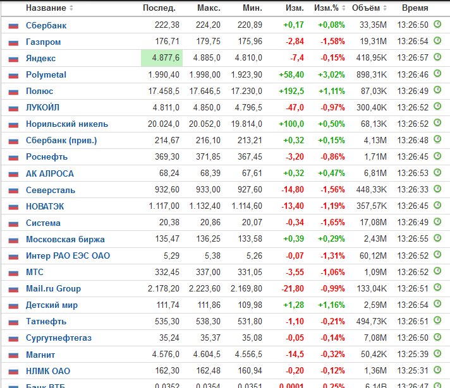Click the Мин. column header
Screen dimensions: 450x388
[x=252, y=8]
